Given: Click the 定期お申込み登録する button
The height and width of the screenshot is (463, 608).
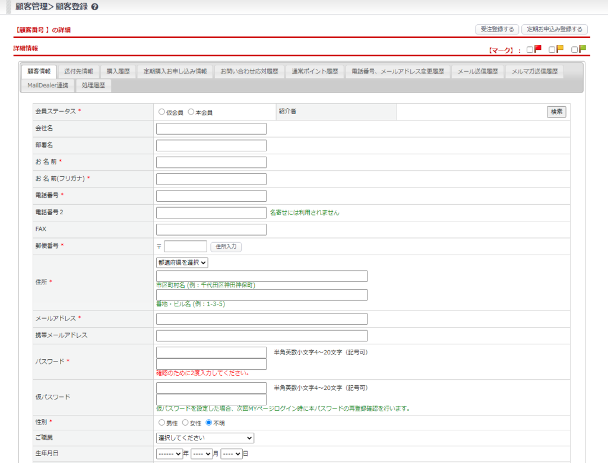Looking at the screenshot, I should click(555, 29).
